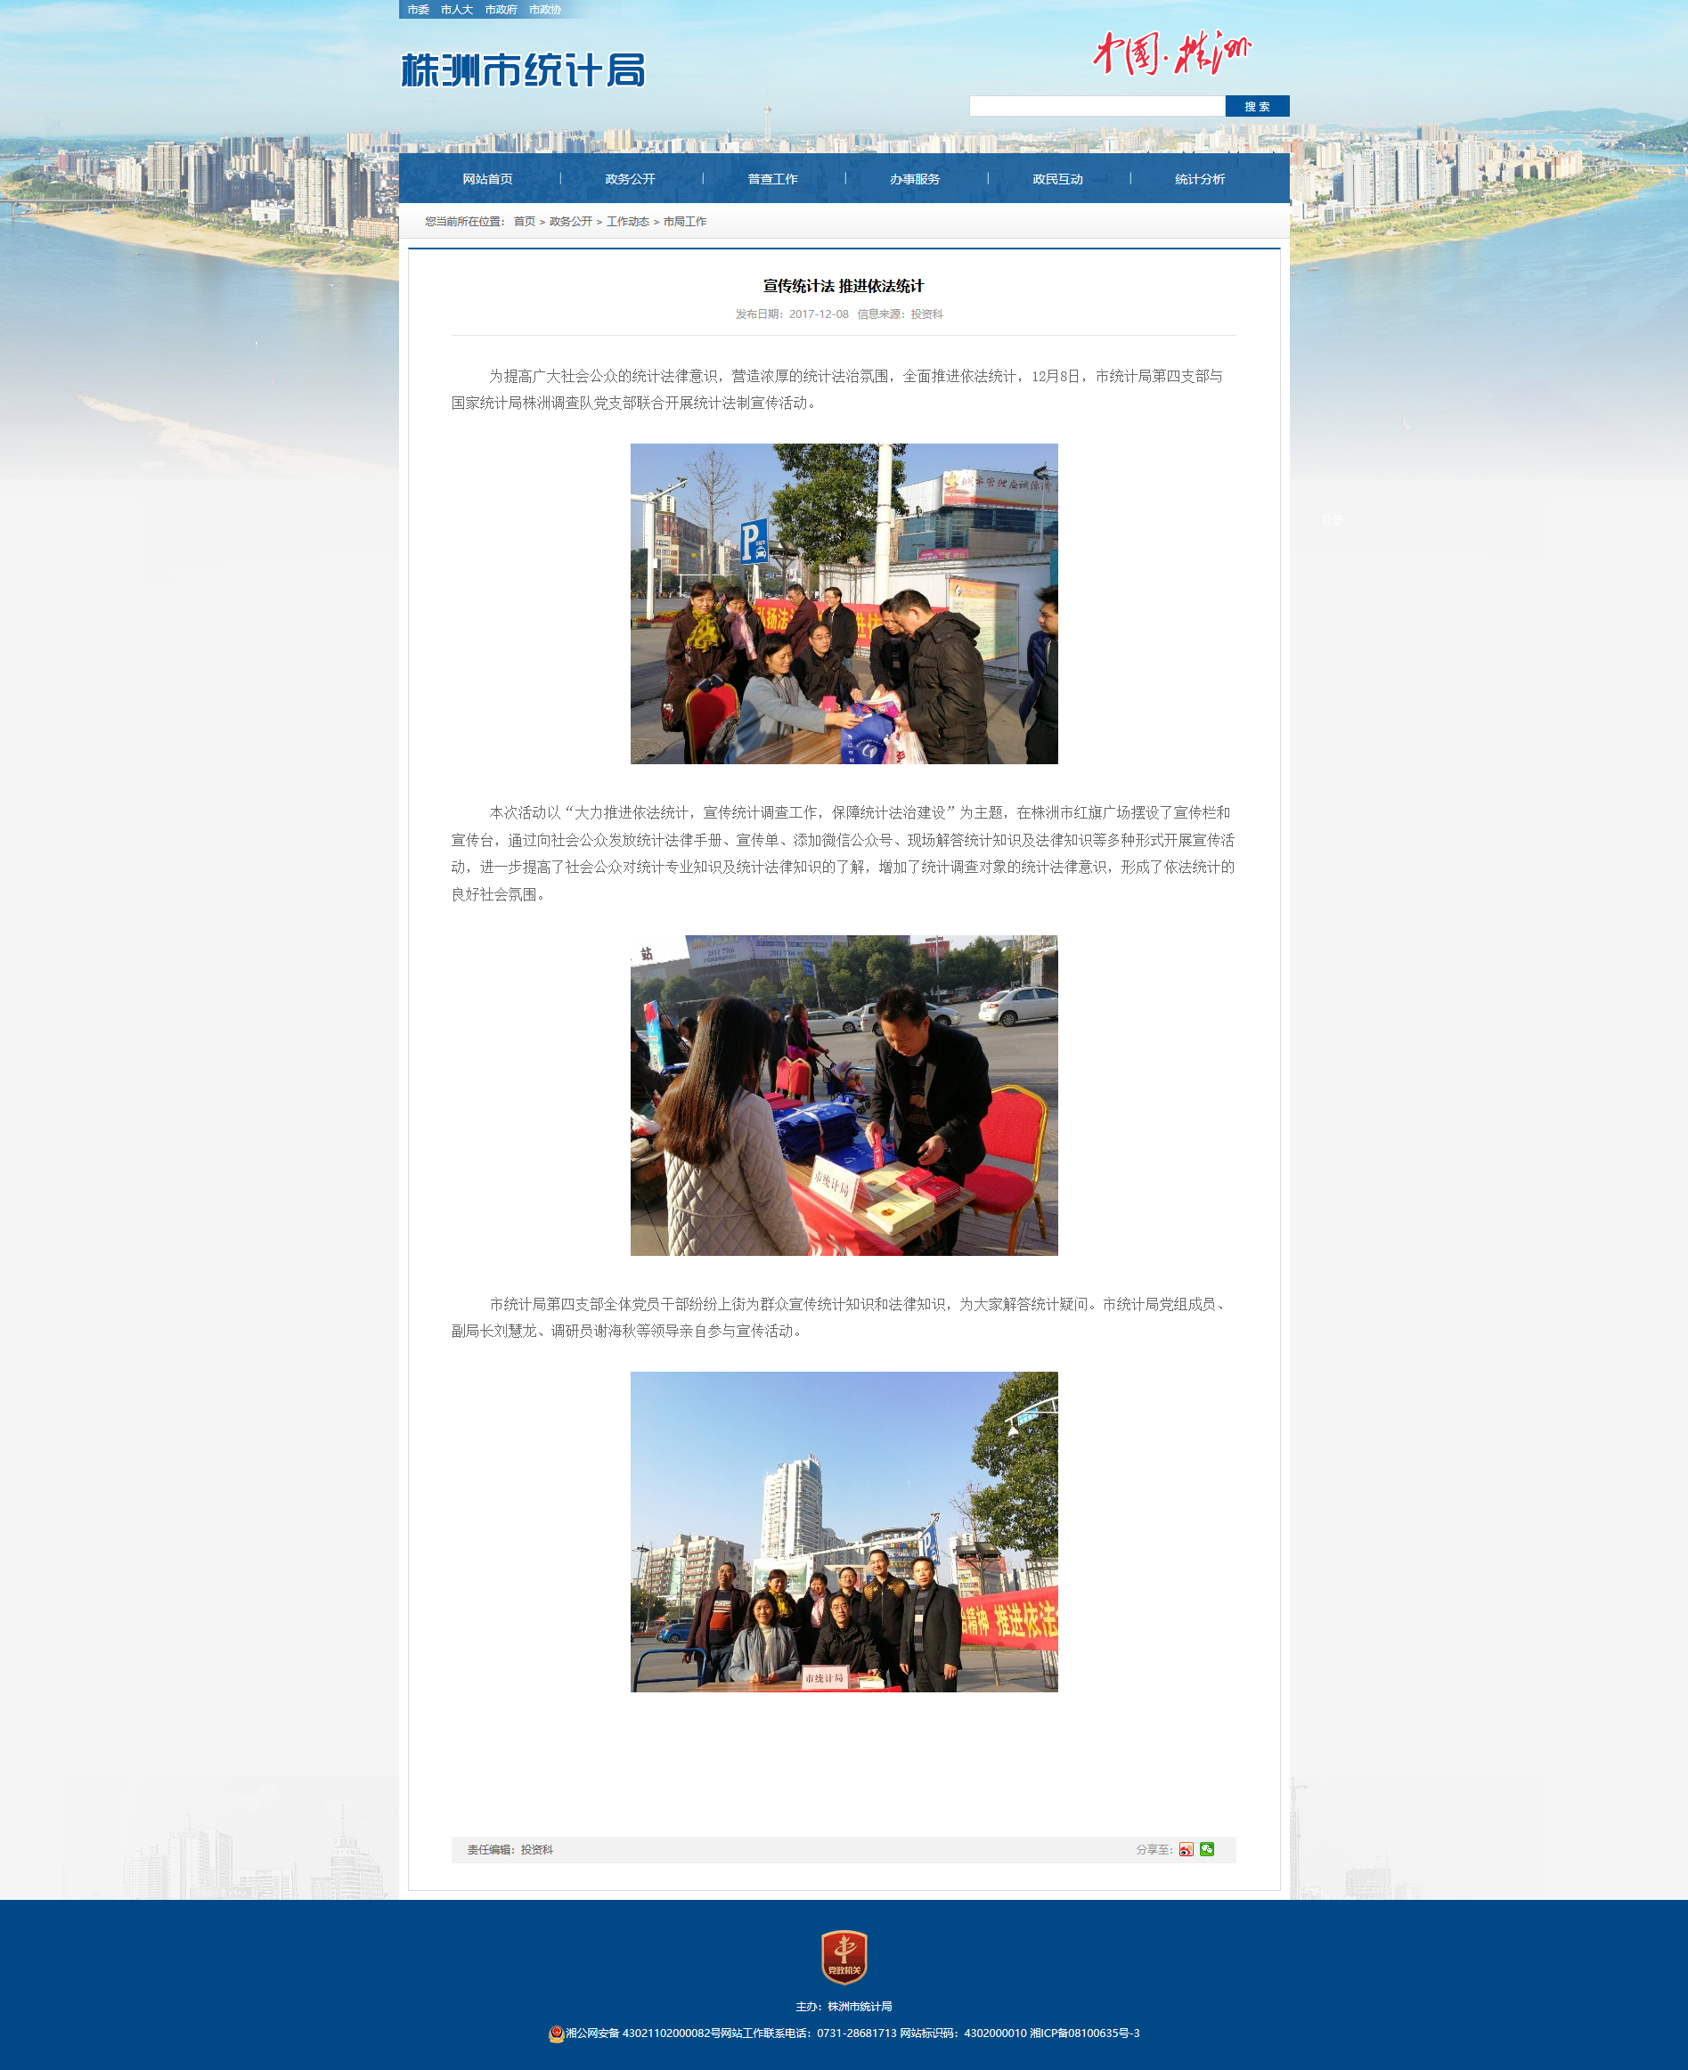The image size is (1688, 2070).
Task: Select 办事服务 from the navigation bar
Action: click(x=914, y=179)
